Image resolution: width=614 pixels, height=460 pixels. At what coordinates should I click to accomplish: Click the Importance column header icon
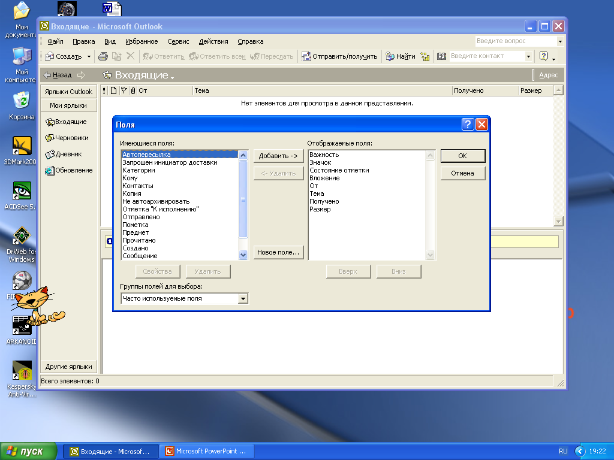pyautogui.click(x=104, y=90)
